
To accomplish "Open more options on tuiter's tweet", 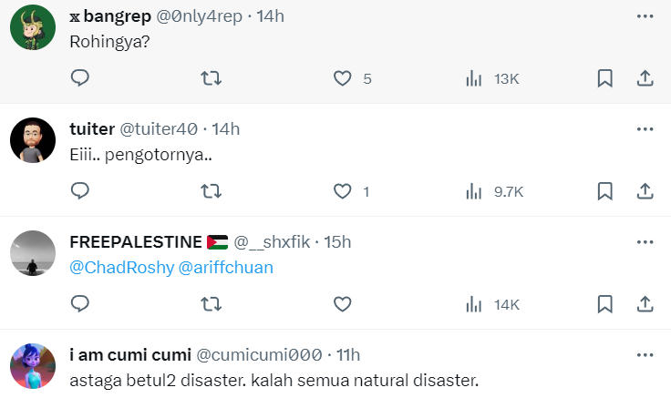I will (645, 129).
